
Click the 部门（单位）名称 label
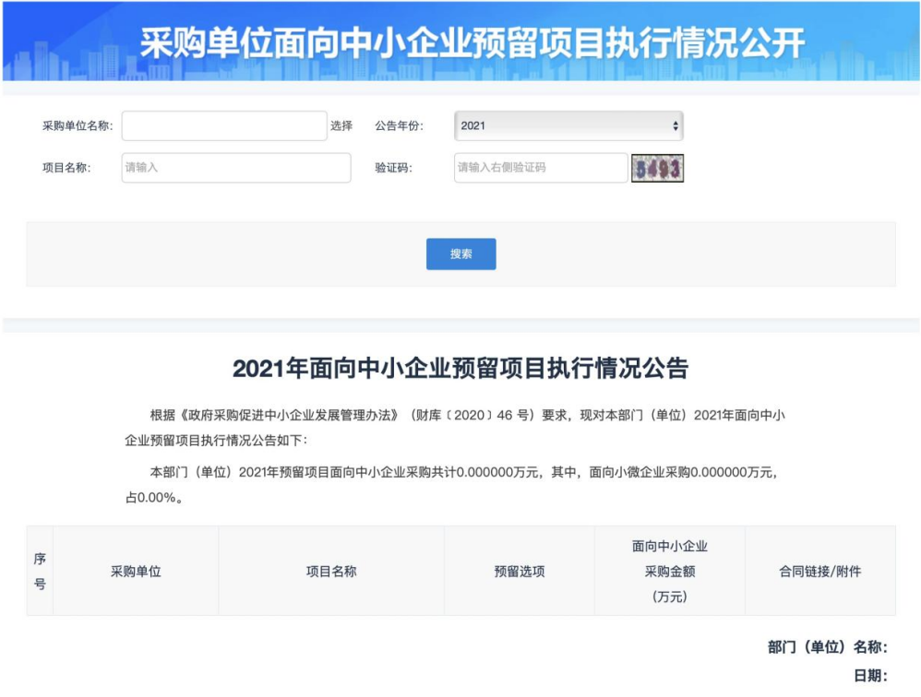pyautogui.click(x=827, y=647)
